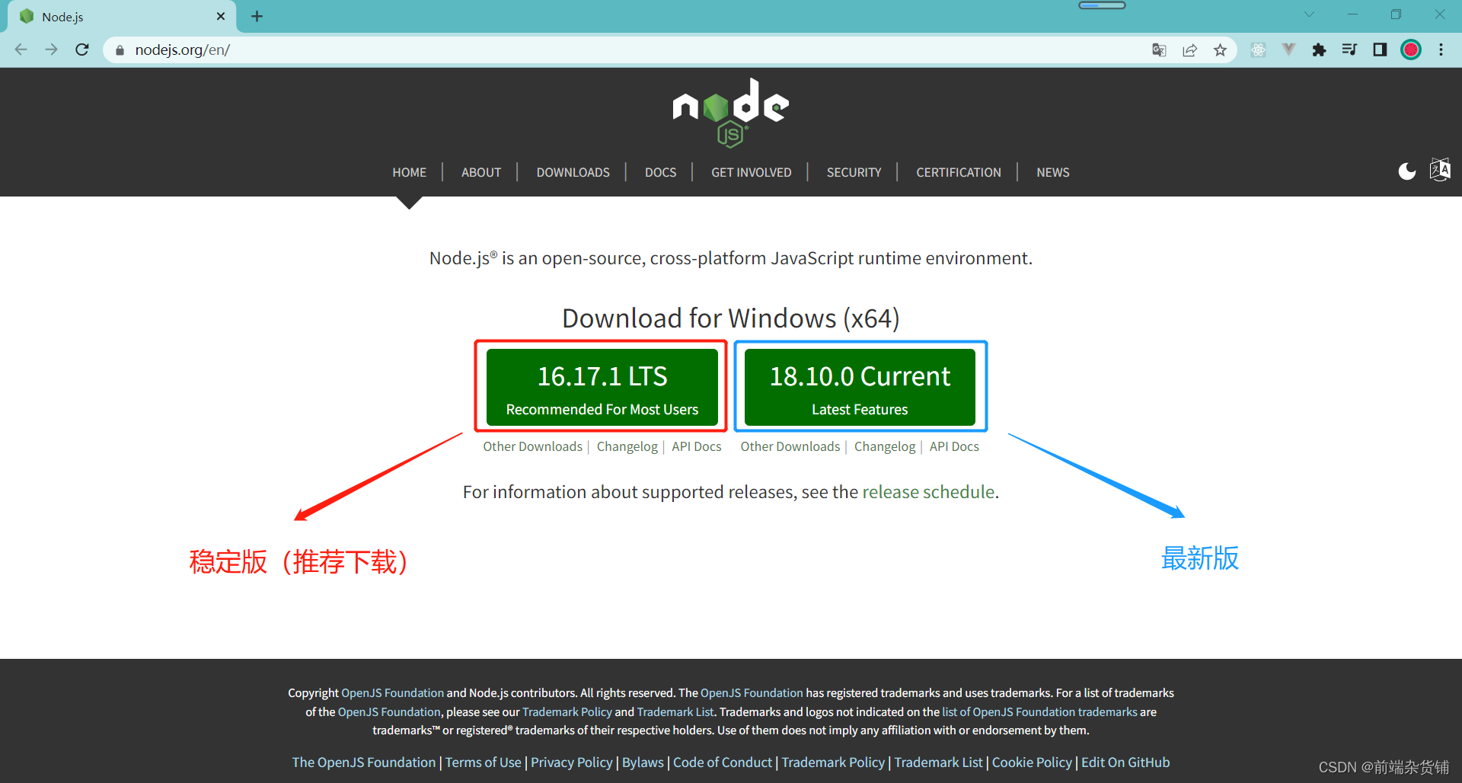1462x783 pixels.
Task: Open the site language translation icon
Action: [1440, 169]
